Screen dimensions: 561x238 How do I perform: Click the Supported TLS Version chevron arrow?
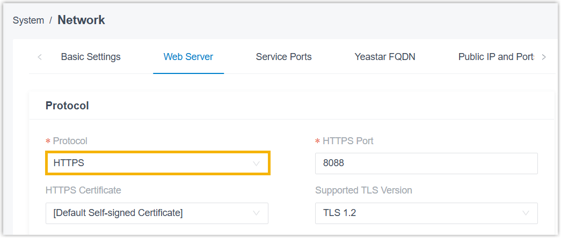tap(526, 213)
